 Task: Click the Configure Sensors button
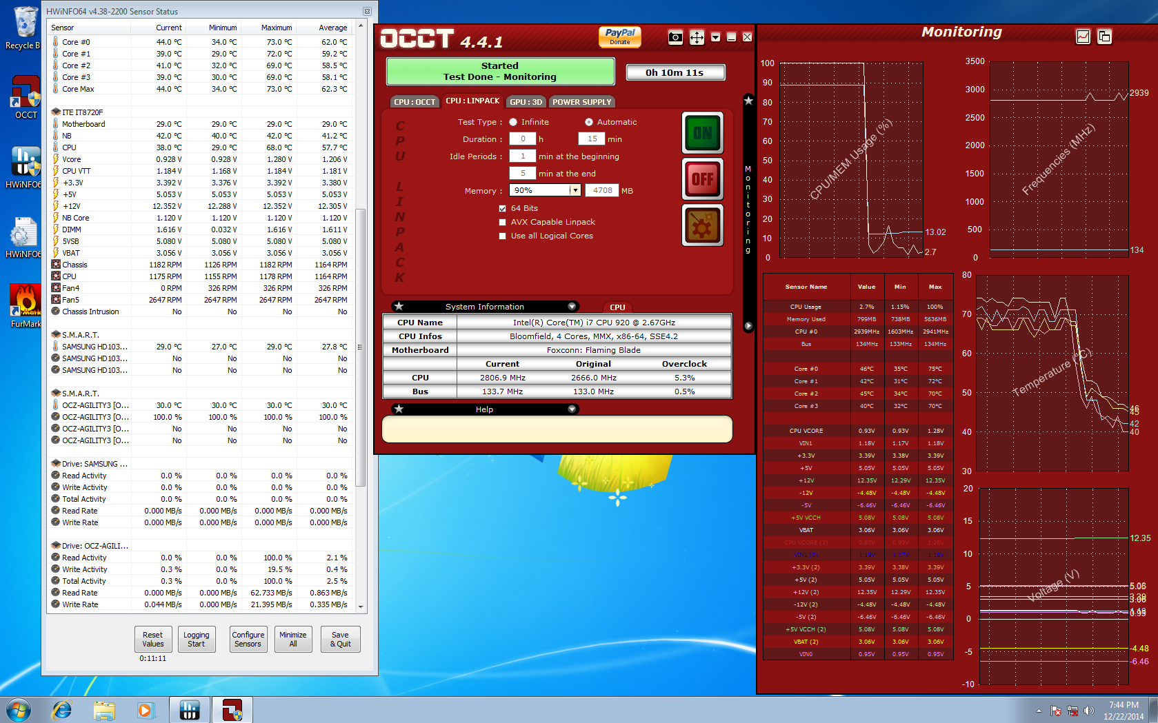coord(248,639)
